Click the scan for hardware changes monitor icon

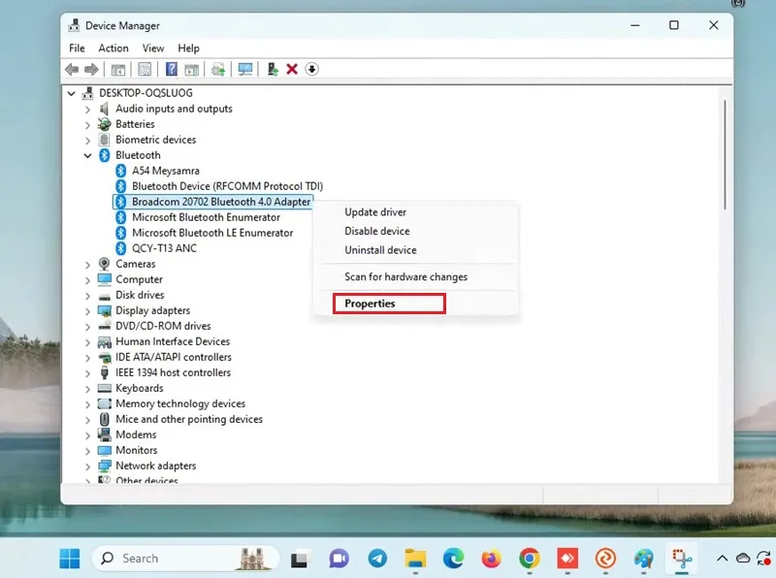245,69
